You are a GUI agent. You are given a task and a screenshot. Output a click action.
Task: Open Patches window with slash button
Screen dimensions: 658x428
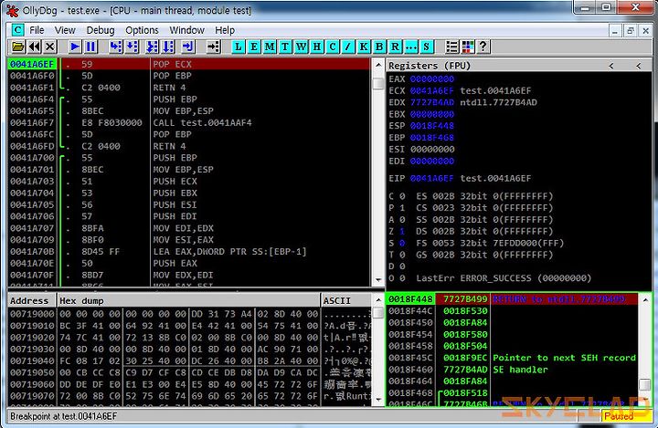click(x=348, y=47)
